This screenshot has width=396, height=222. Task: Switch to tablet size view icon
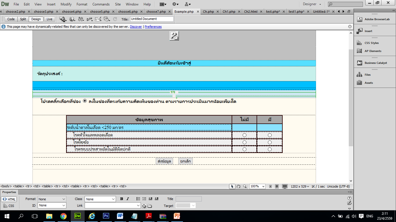click(277, 186)
